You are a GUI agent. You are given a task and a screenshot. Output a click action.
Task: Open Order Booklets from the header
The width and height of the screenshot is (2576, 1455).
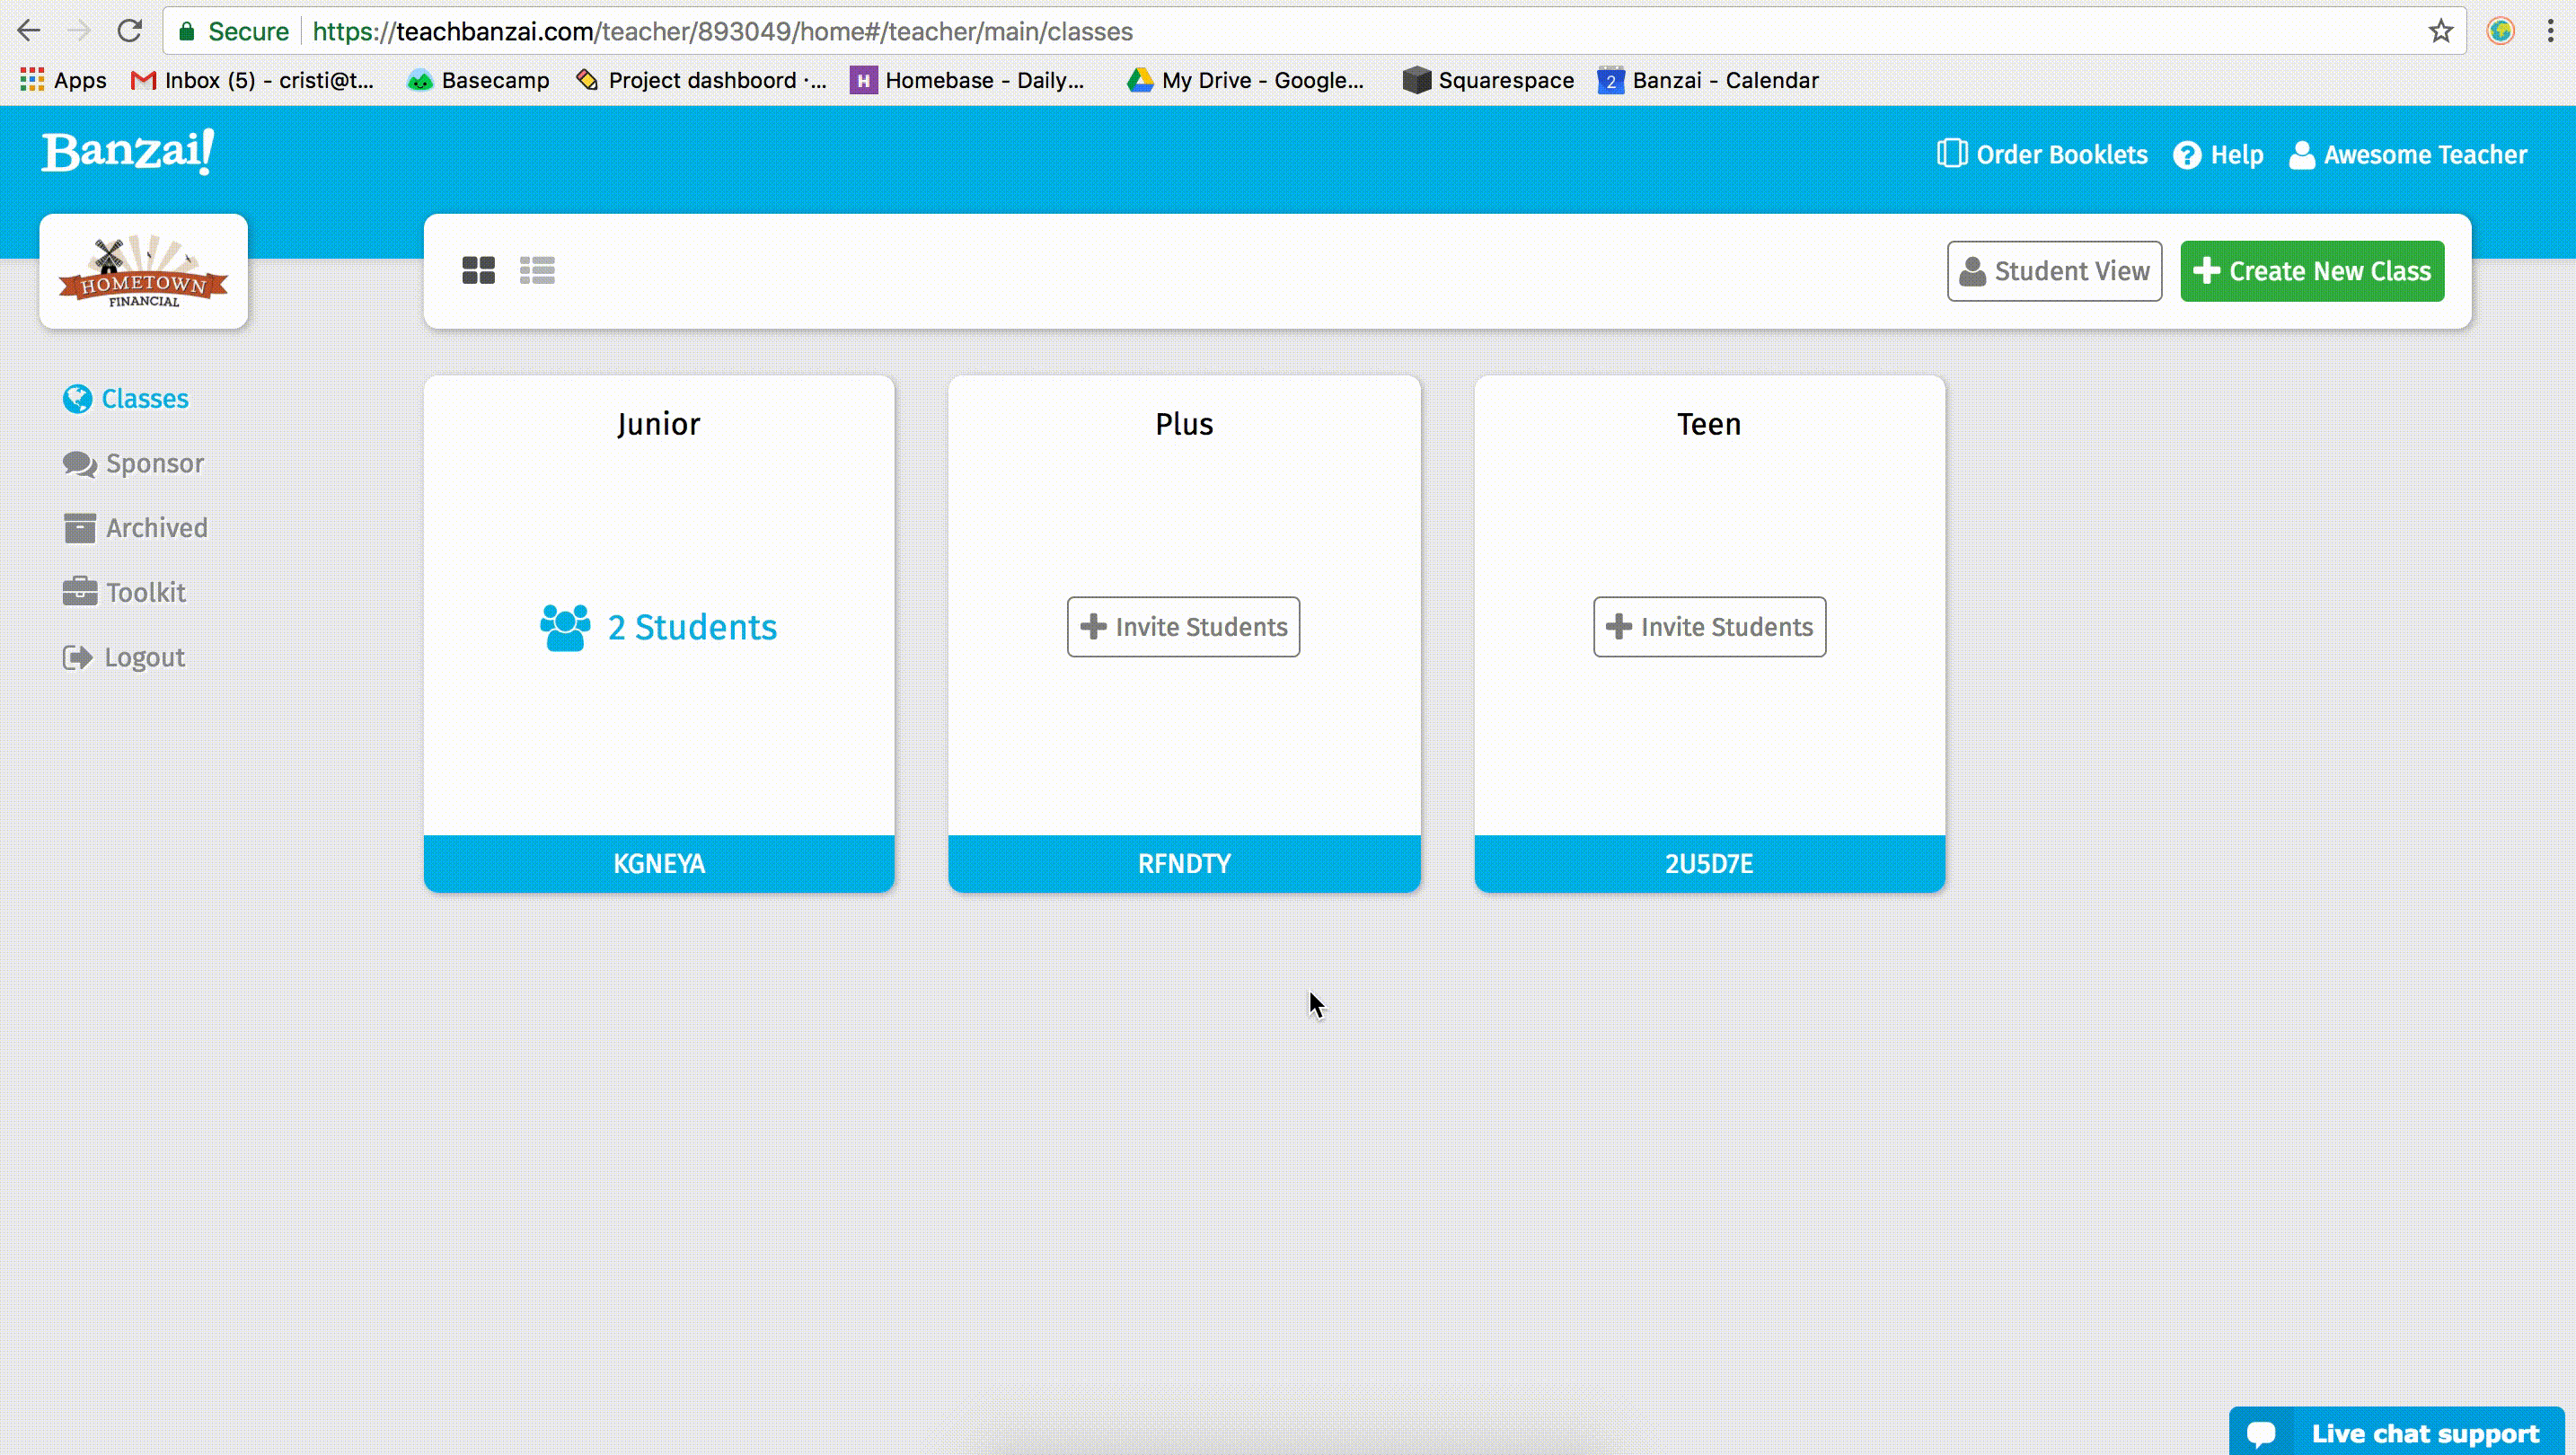tap(2042, 155)
